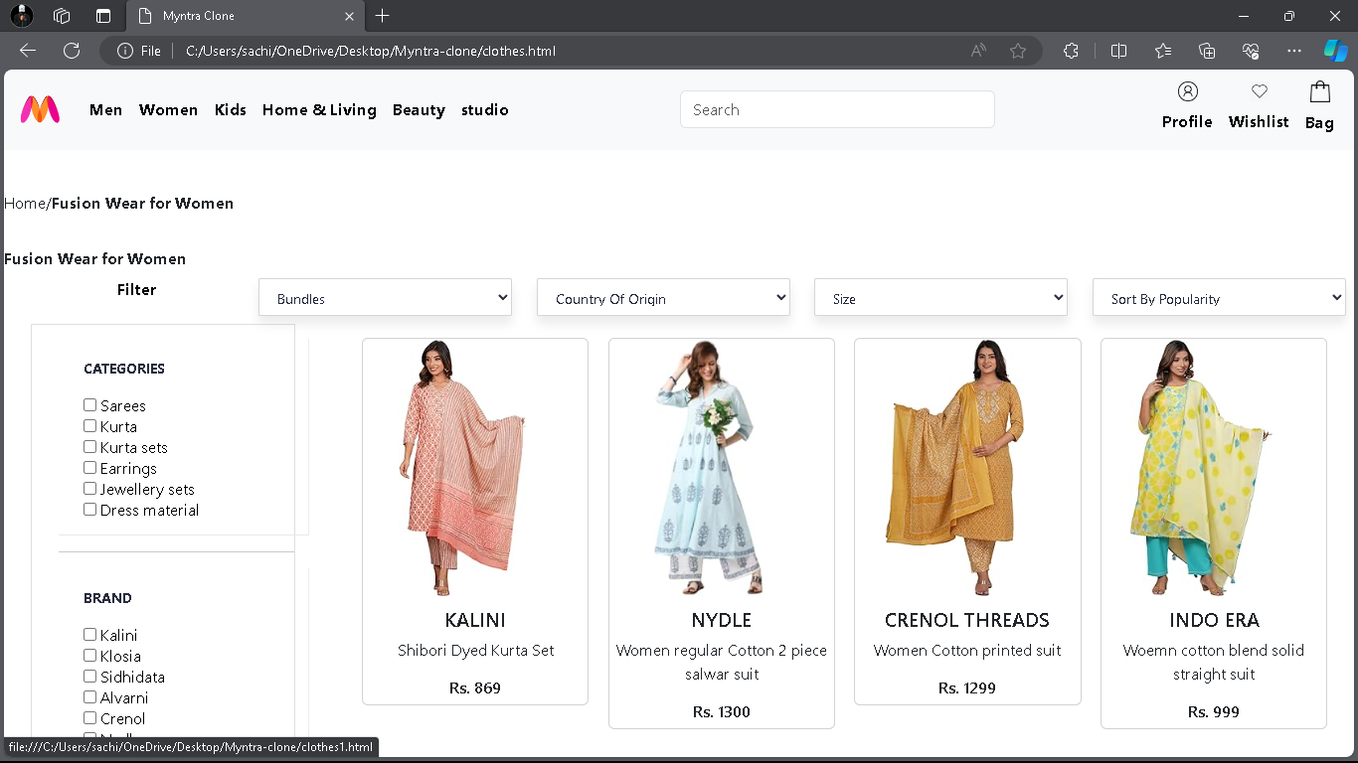This screenshot has width=1358, height=763.
Task: Click the browser profile avatar icon
Action: 21,16
